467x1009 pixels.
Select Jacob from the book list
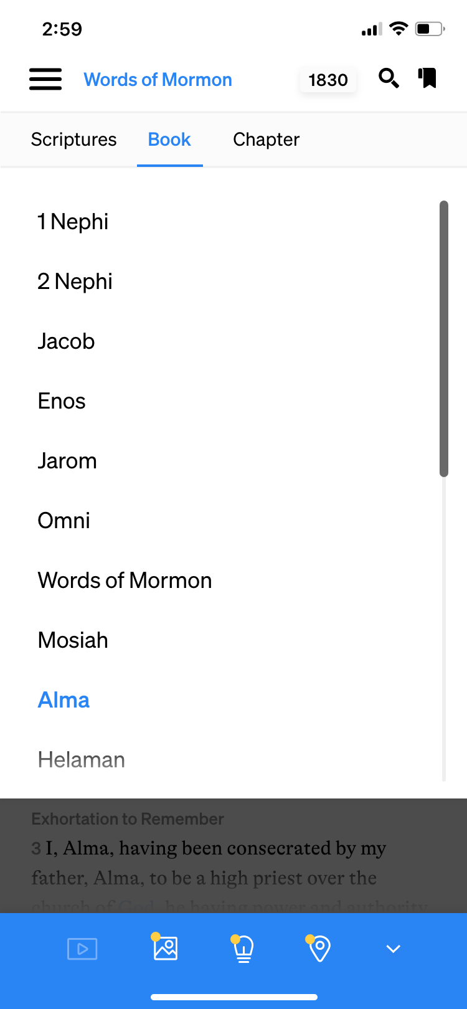click(x=66, y=341)
